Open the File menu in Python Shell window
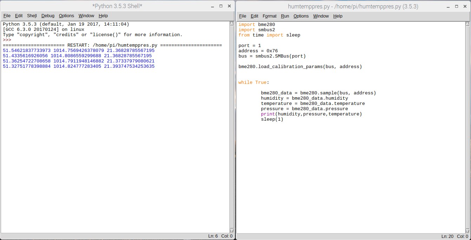Screen dimensions: 471x240 point(7,16)
